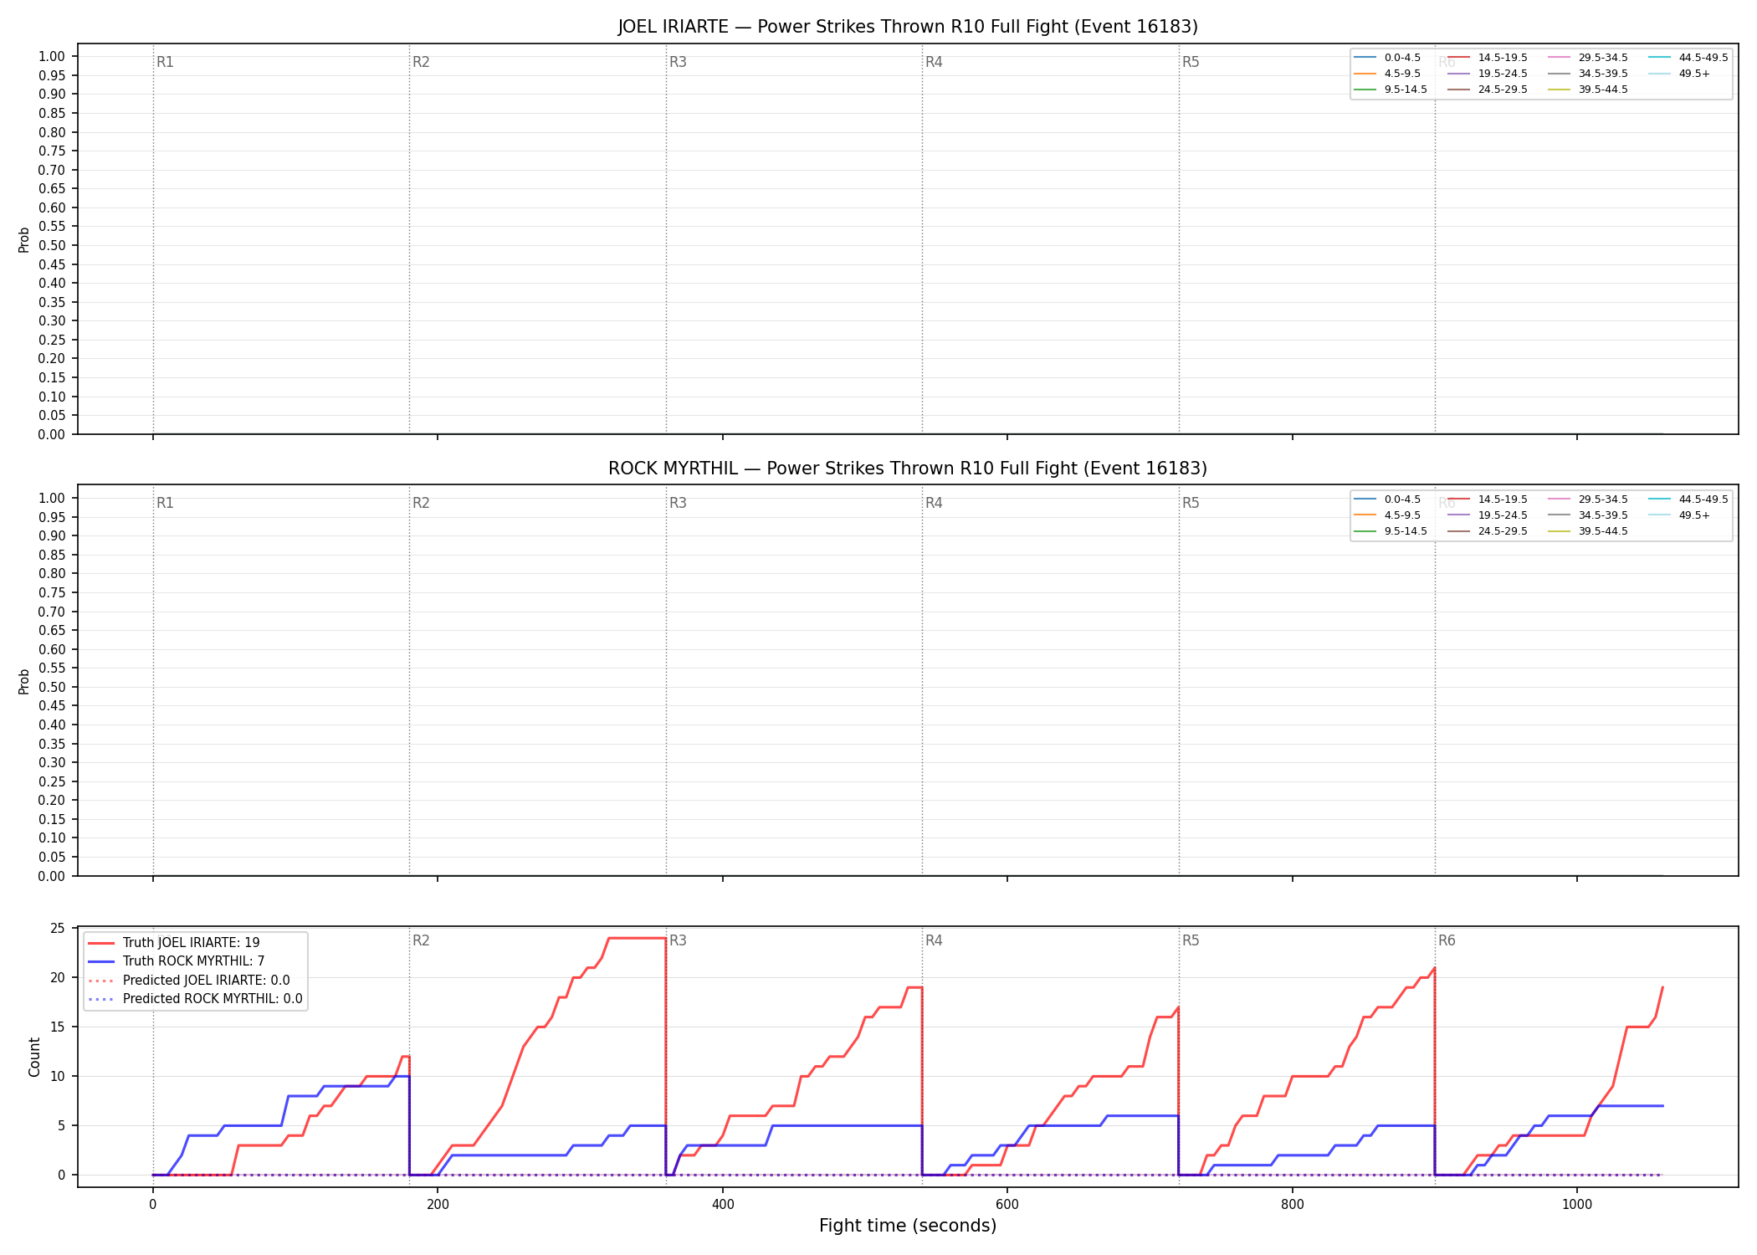Click the R5 round marker in JOEL IRIARTE chart

(1191, 62)
